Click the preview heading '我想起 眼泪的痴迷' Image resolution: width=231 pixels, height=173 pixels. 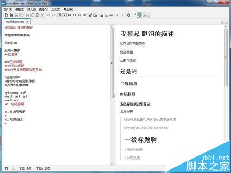click(x=147, y=34)
